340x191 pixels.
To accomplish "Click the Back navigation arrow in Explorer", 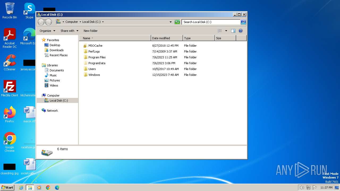I will click(41, 22).
